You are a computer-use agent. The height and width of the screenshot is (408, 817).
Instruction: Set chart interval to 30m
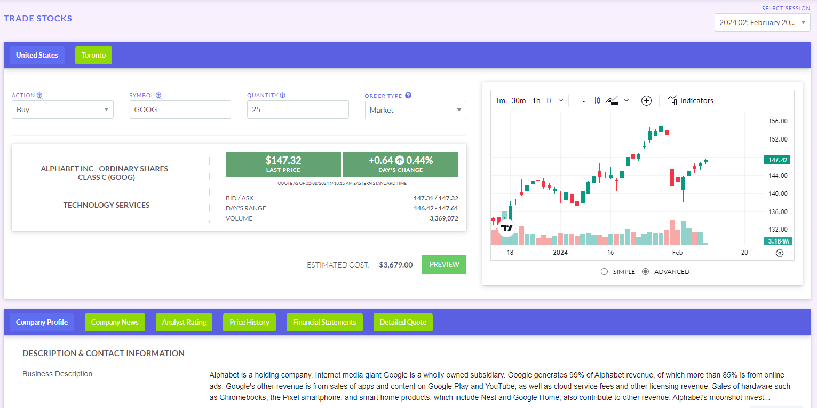(519, 100)
